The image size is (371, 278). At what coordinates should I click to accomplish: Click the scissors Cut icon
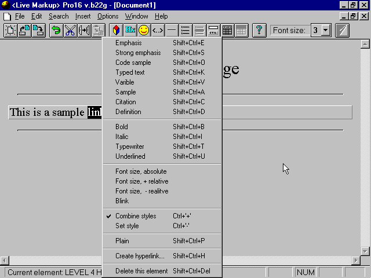[x=70, y=30]
